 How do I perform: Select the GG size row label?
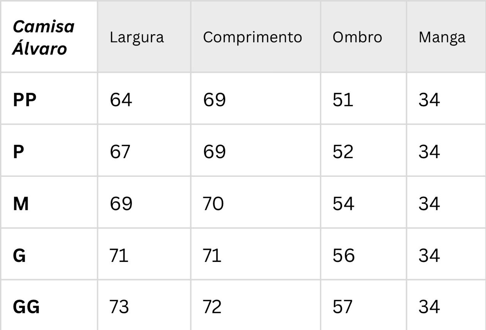point(26,307)
